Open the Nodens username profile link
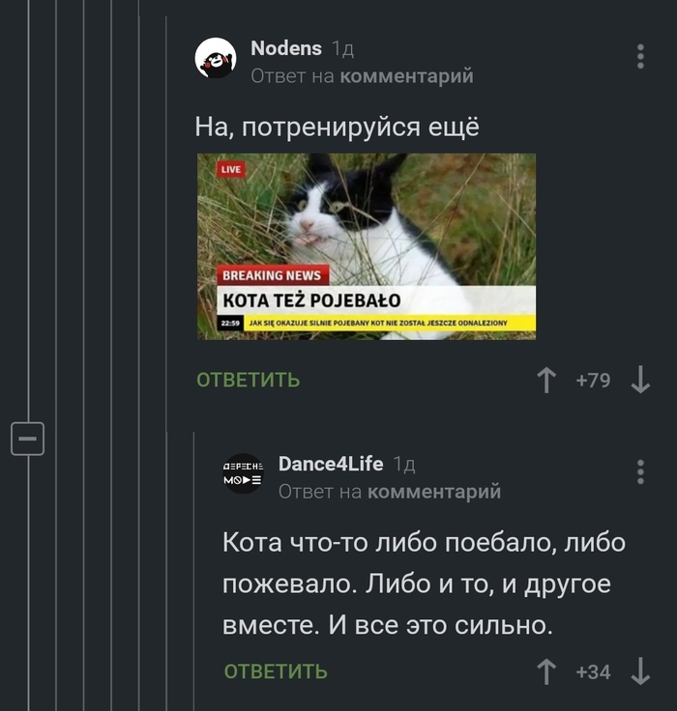The height and width of the screenshot is (711, 677). tap(286, 48)
